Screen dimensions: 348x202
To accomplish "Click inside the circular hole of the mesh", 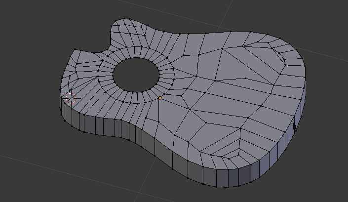I will [136, 74].
